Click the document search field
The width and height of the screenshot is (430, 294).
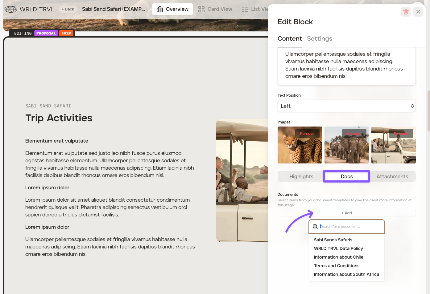(x=350, y=227)
